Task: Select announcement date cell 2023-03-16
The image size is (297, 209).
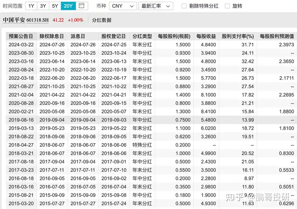Action: pyautogui.click(x=21, y=61)
